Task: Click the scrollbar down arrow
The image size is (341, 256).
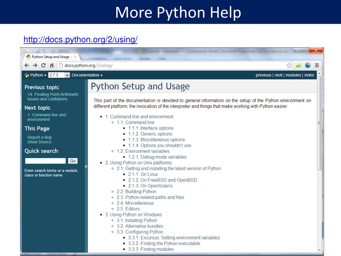Action: click(x=319, y=250)
